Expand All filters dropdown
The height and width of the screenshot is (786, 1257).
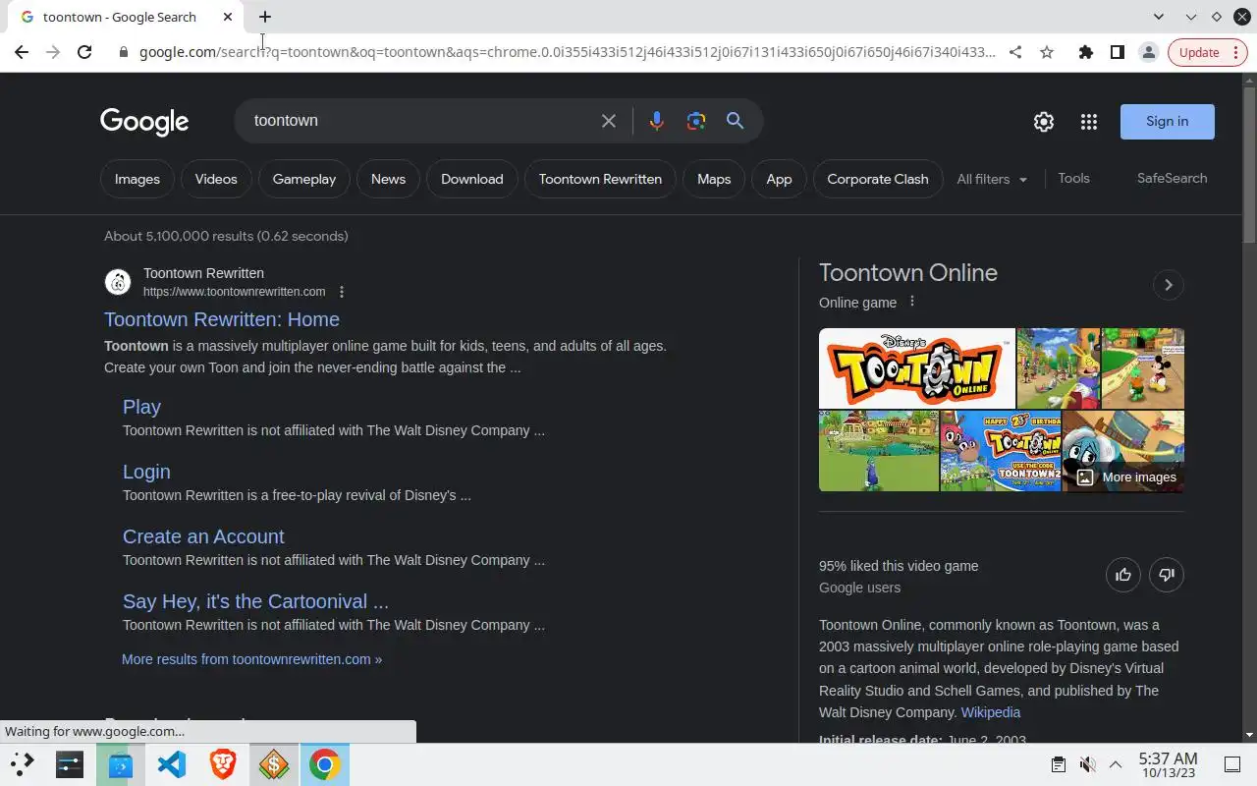[x=992, y=179]
